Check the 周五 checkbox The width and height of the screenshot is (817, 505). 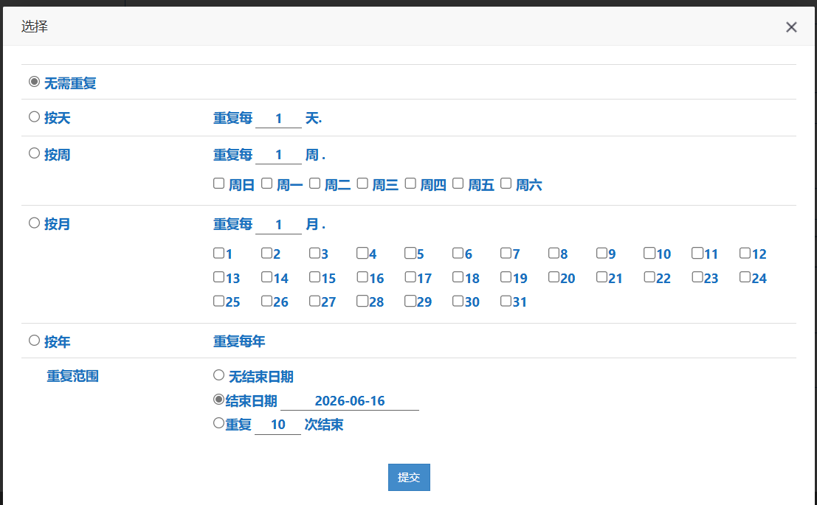(x=458, y=184)
